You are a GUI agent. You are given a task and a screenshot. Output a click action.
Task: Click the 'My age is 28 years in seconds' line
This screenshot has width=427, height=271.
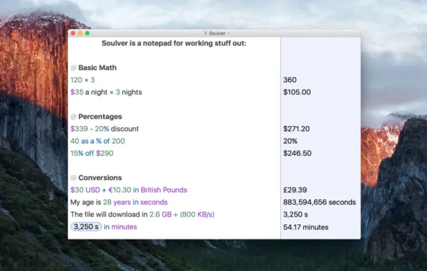[x=119, y=202]
